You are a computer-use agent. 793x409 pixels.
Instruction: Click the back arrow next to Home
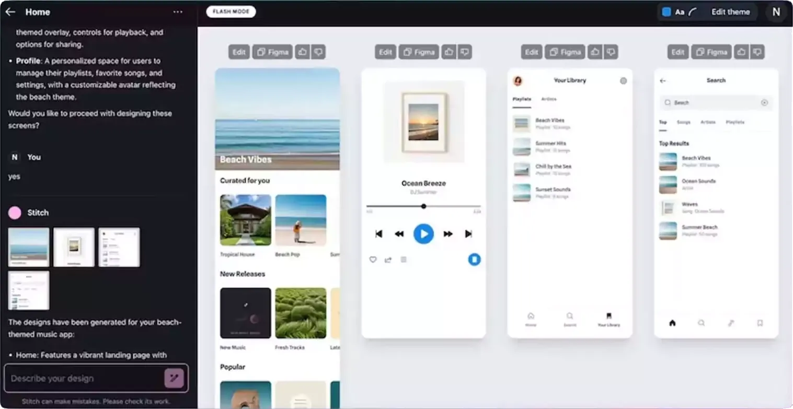pos(10,12)
